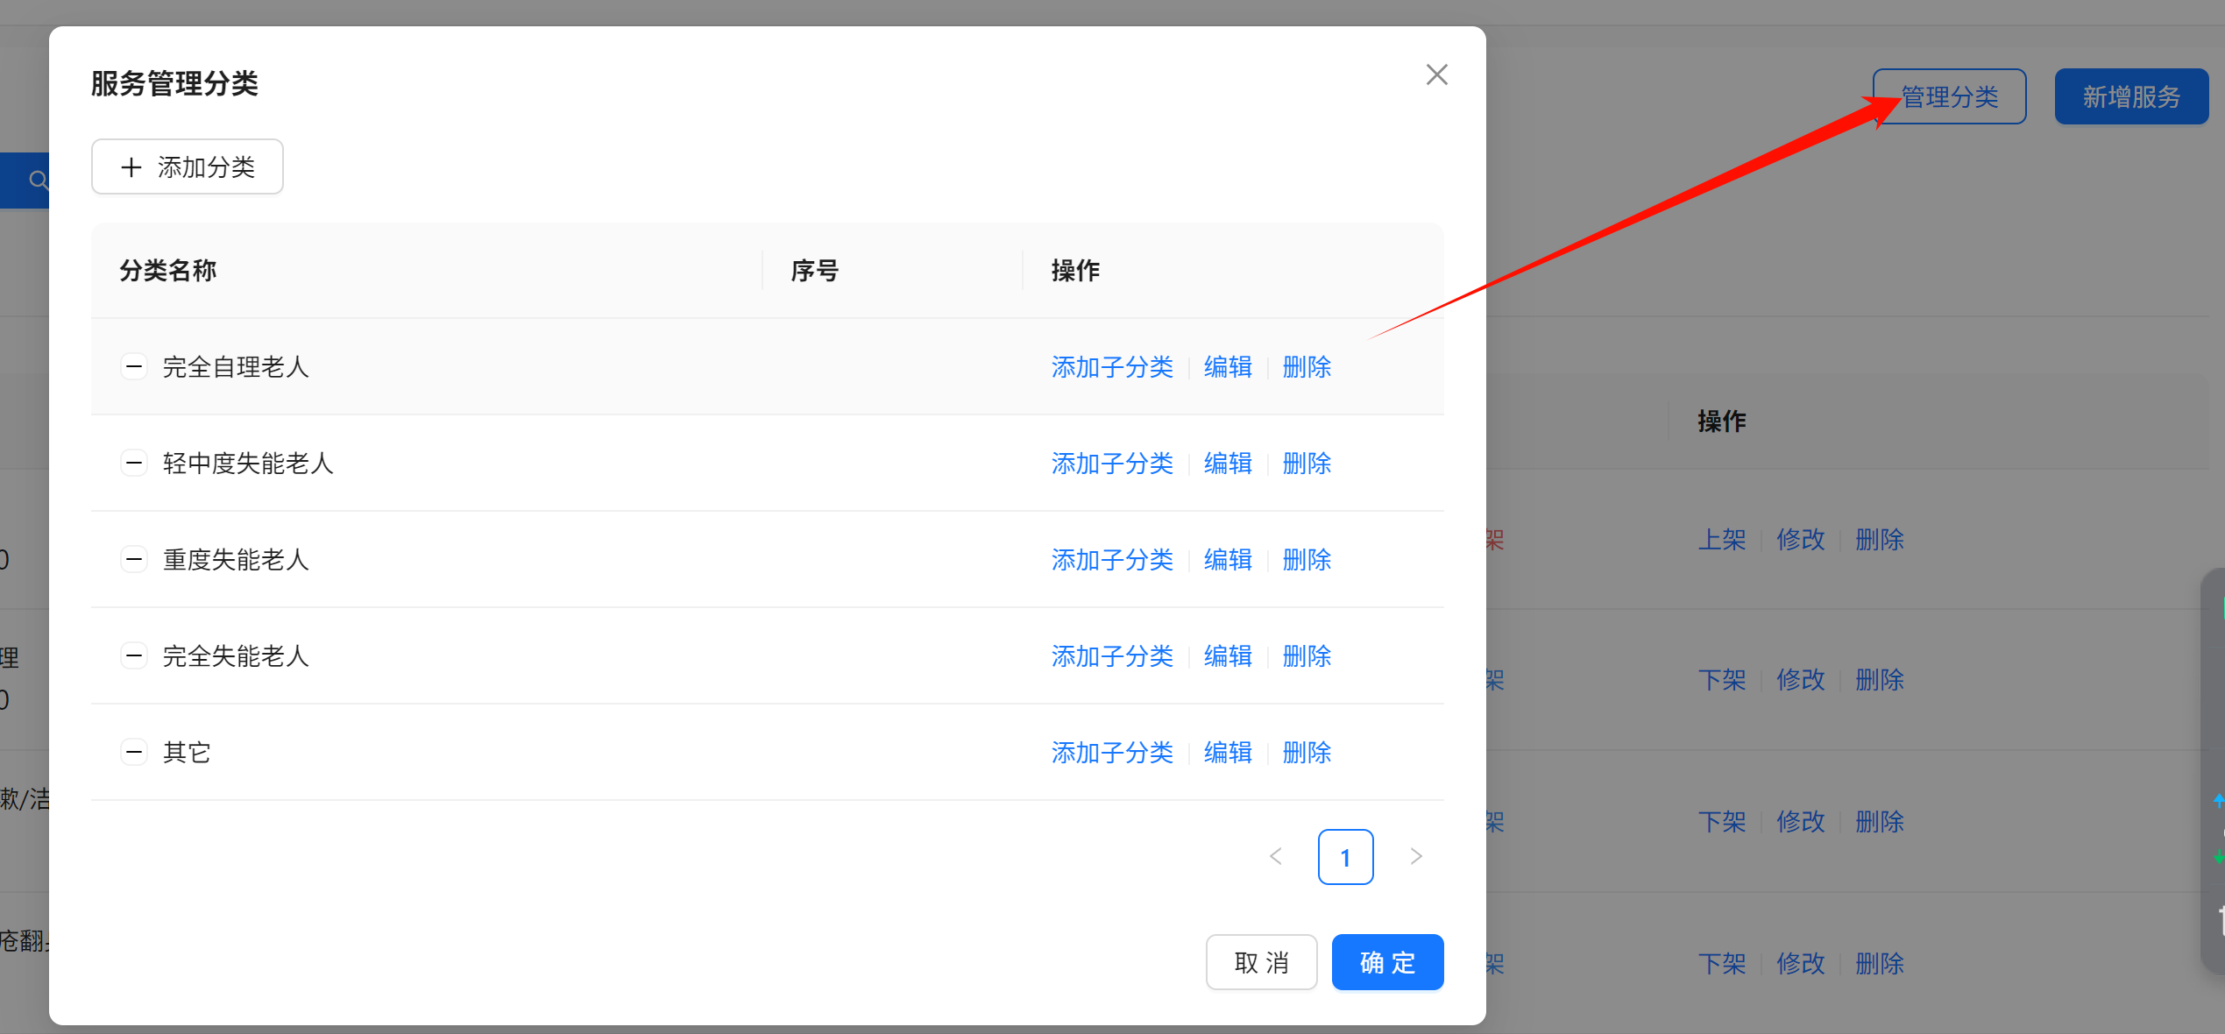Go to previous page arrow
Screen dimensions: 2225x1034
coord(1275,856)
